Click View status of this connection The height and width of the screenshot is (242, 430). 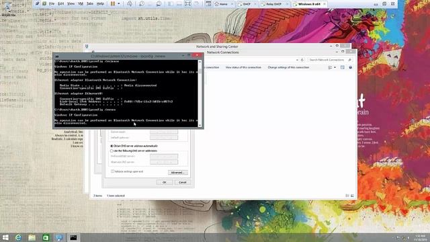243,67
